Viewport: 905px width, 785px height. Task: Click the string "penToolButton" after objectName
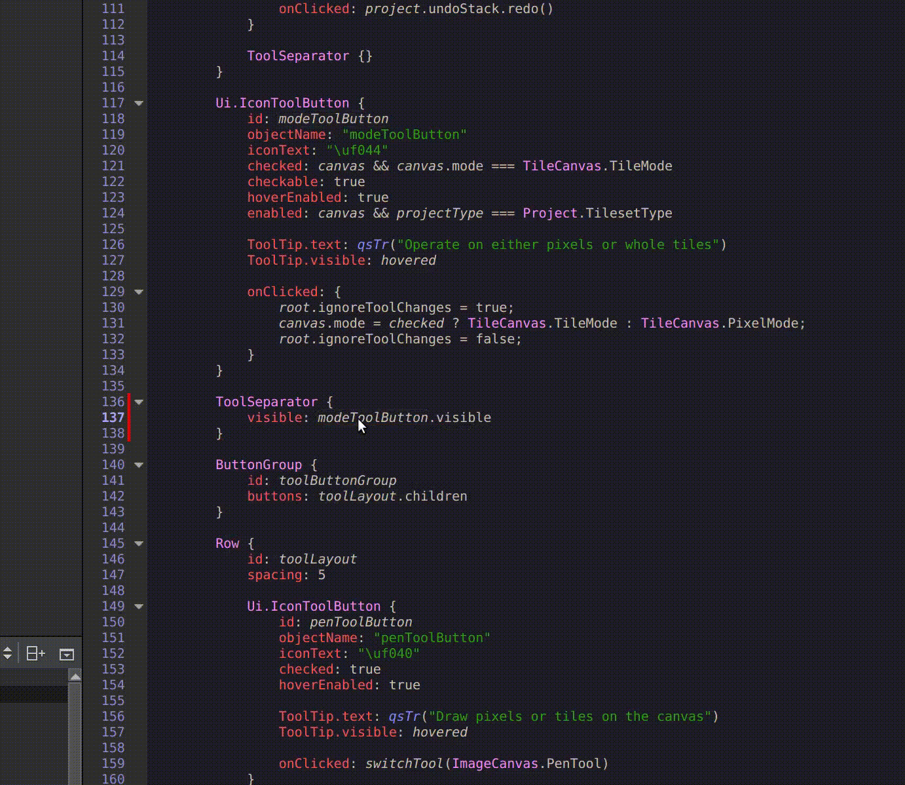pos(432,638)
